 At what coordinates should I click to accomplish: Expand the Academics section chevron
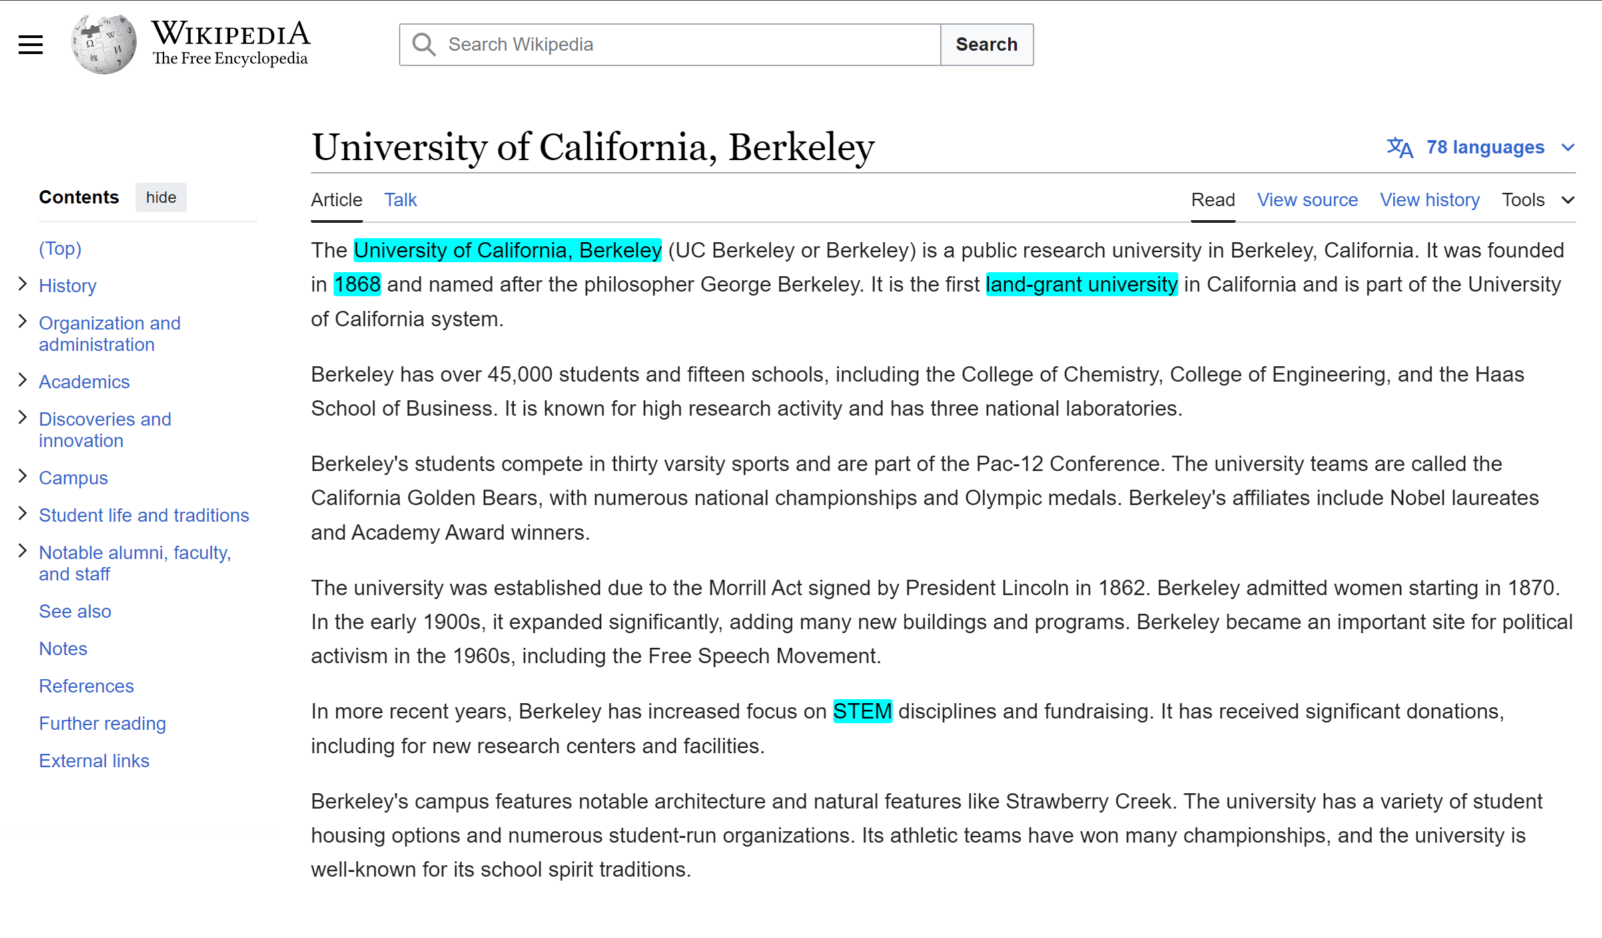tap(23, 380)
